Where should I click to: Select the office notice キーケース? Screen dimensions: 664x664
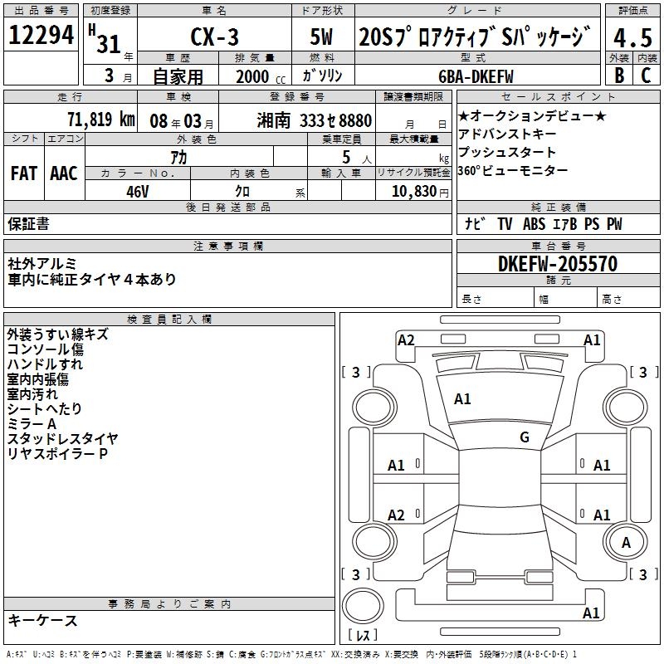(x=42, y=621)
